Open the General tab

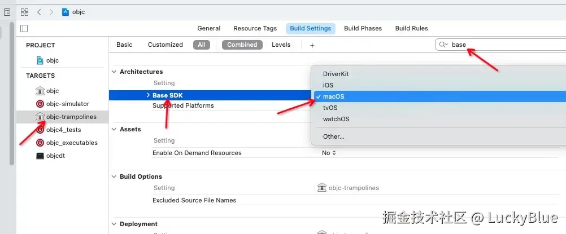point(208,28)
